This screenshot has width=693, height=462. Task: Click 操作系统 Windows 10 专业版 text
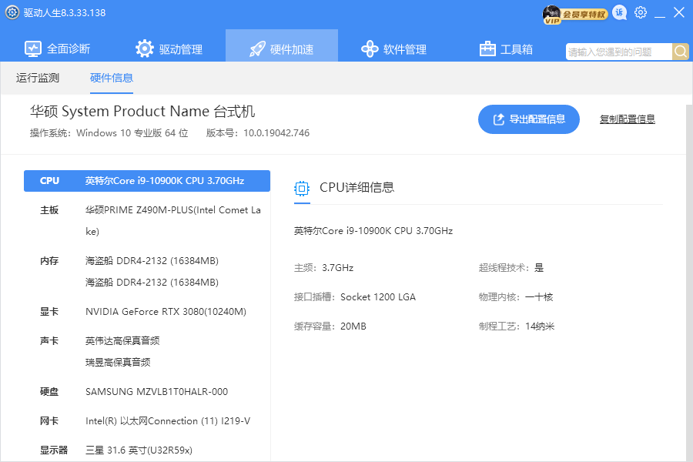[x=109, y=133]
